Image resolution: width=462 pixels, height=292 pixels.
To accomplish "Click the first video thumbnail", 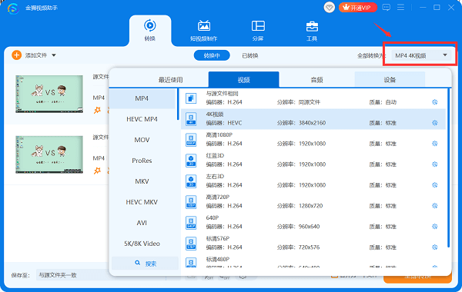I will [x=49, y=94].
